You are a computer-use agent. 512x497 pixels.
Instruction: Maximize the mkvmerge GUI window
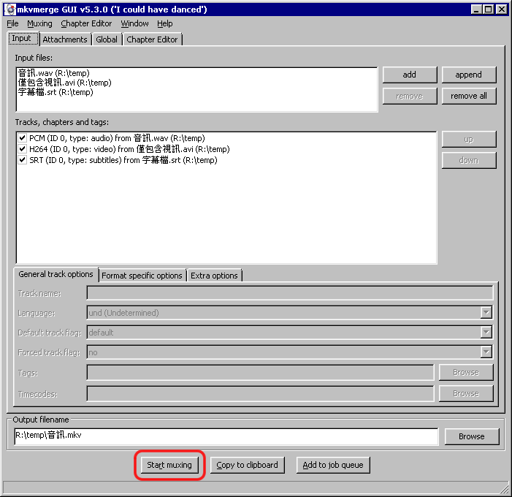[488, 10]
